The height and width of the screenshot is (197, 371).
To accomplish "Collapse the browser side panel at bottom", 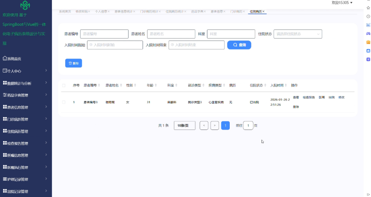I will 368,194.
